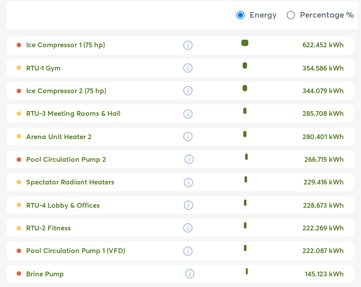Viewport: 361px width, 287px height.
Task: Click info icon for RTU-4 Lobby & Offices
Action: (189, 205)
